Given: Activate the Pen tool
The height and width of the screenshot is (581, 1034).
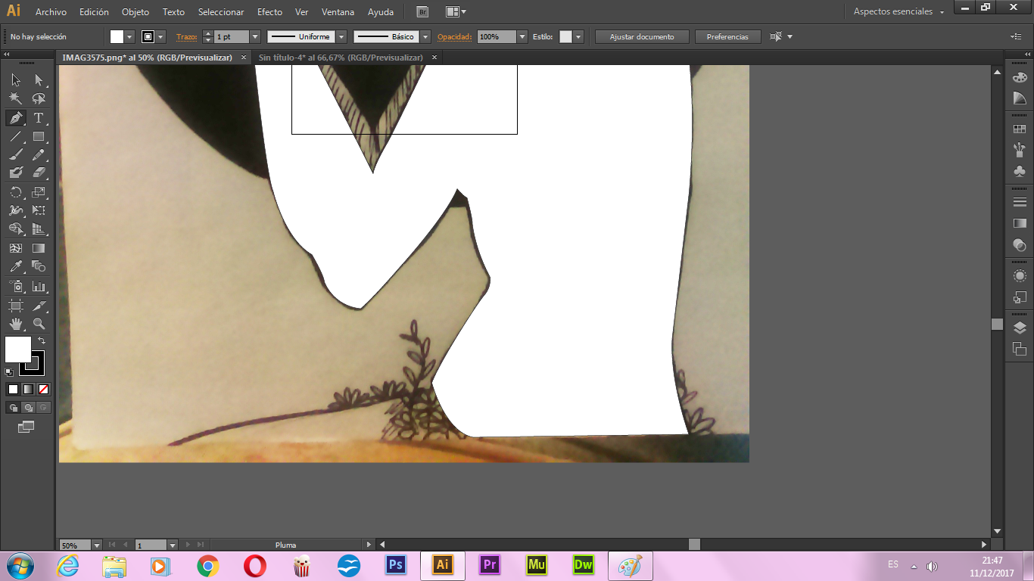Looking at the screenshot, I should coord(16,118).
